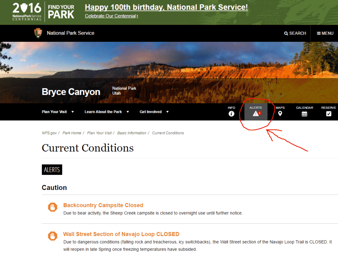Follow the Happy 100th birthday headline link
The width and height of the screenshot is (338, 256).
[166, 7]
